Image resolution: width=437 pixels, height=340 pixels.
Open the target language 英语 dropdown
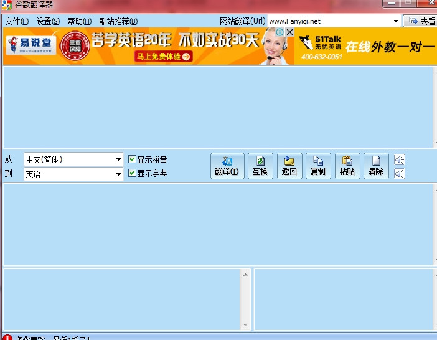click(x=73, y=174)
